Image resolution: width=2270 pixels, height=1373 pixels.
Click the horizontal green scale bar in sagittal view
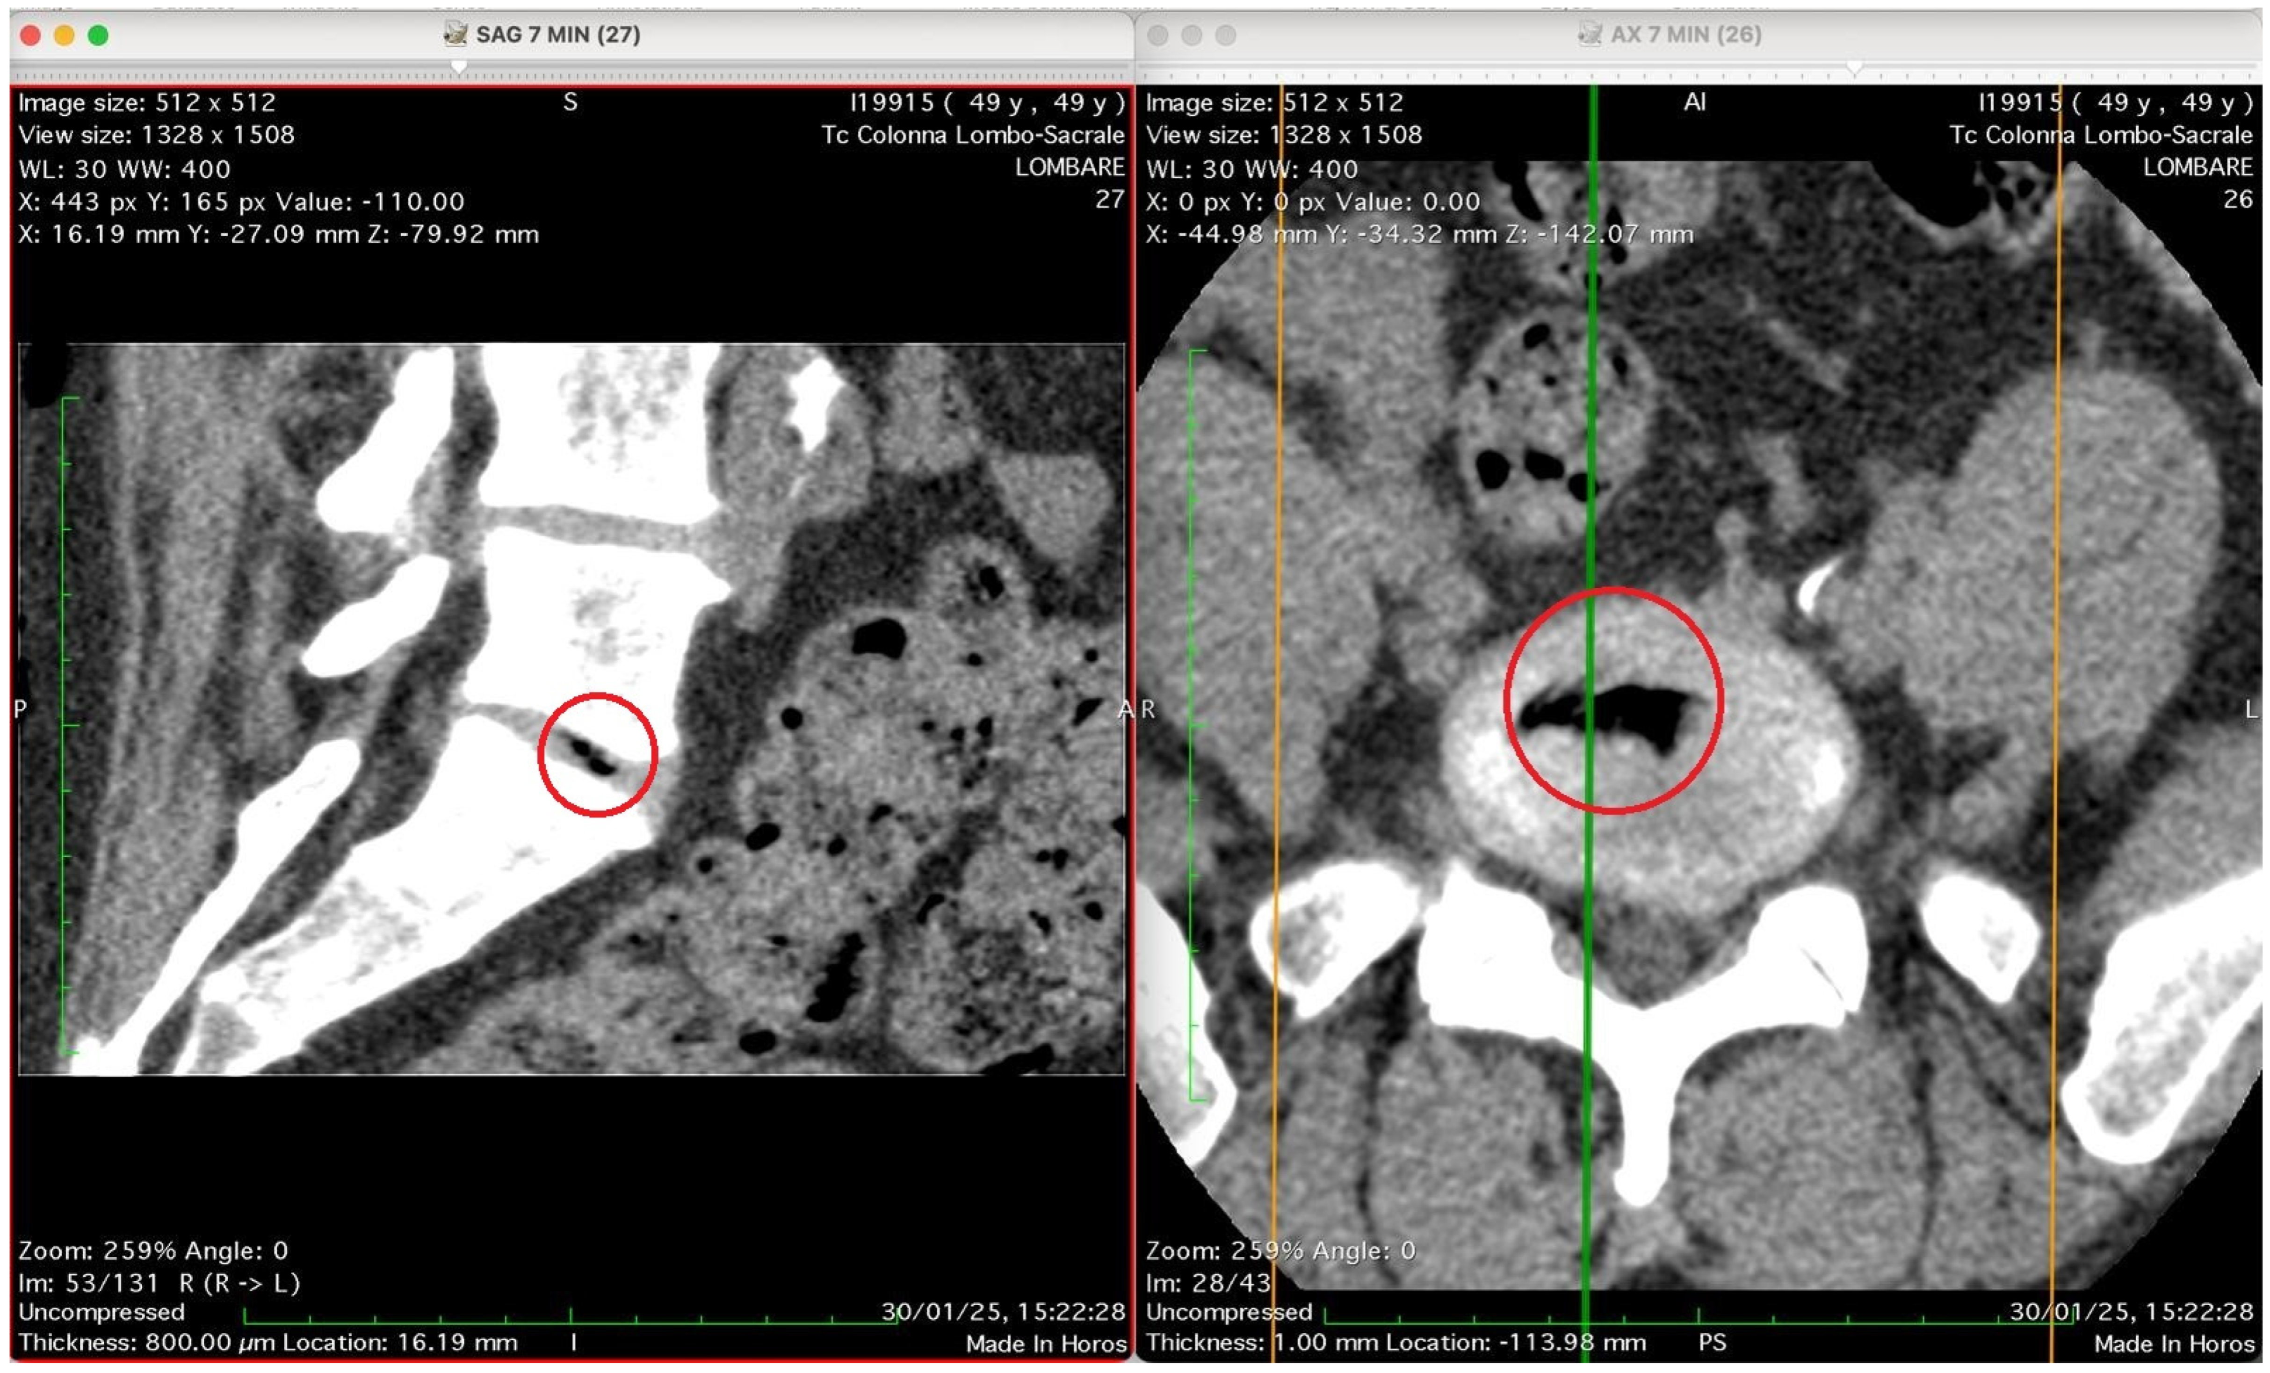pyautogui.click(x=571, y=1322)
